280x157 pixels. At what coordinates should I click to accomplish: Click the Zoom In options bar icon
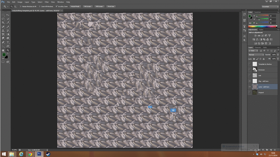pos(12,6)
